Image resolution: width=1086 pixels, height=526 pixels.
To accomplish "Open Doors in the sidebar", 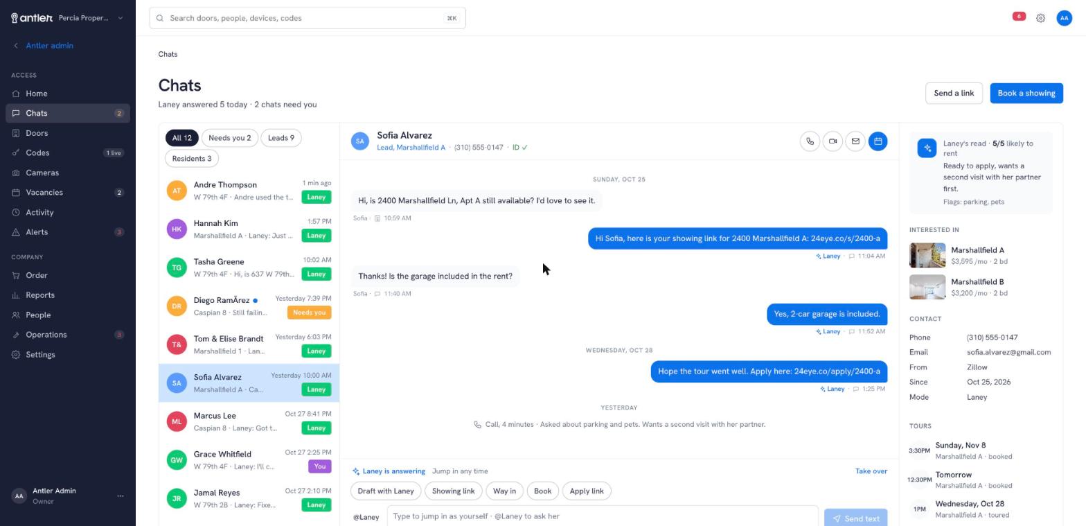I will click(68, 133).
